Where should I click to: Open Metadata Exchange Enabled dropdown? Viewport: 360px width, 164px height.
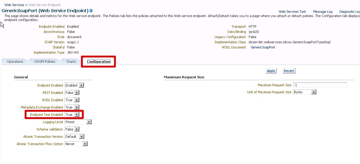tap(72, 107)
